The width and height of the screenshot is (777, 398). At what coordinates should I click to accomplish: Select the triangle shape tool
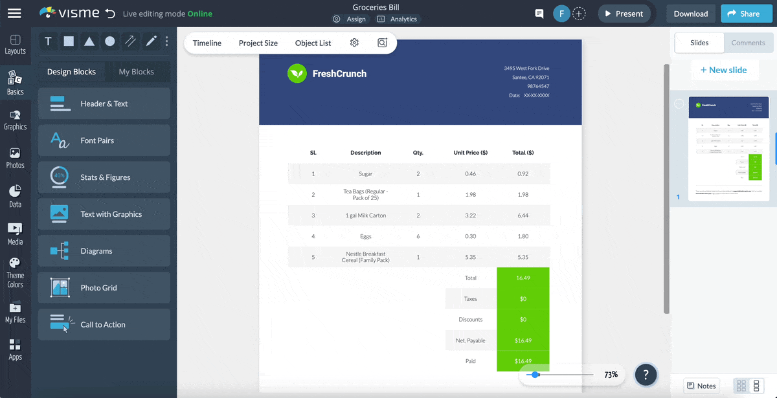pyautogui.click(x=89, y=41)
